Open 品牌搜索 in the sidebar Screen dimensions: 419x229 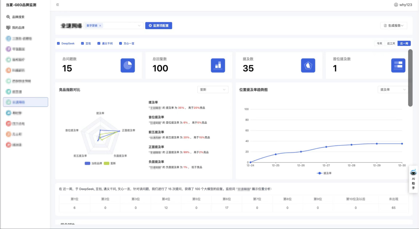click(18, 17)
